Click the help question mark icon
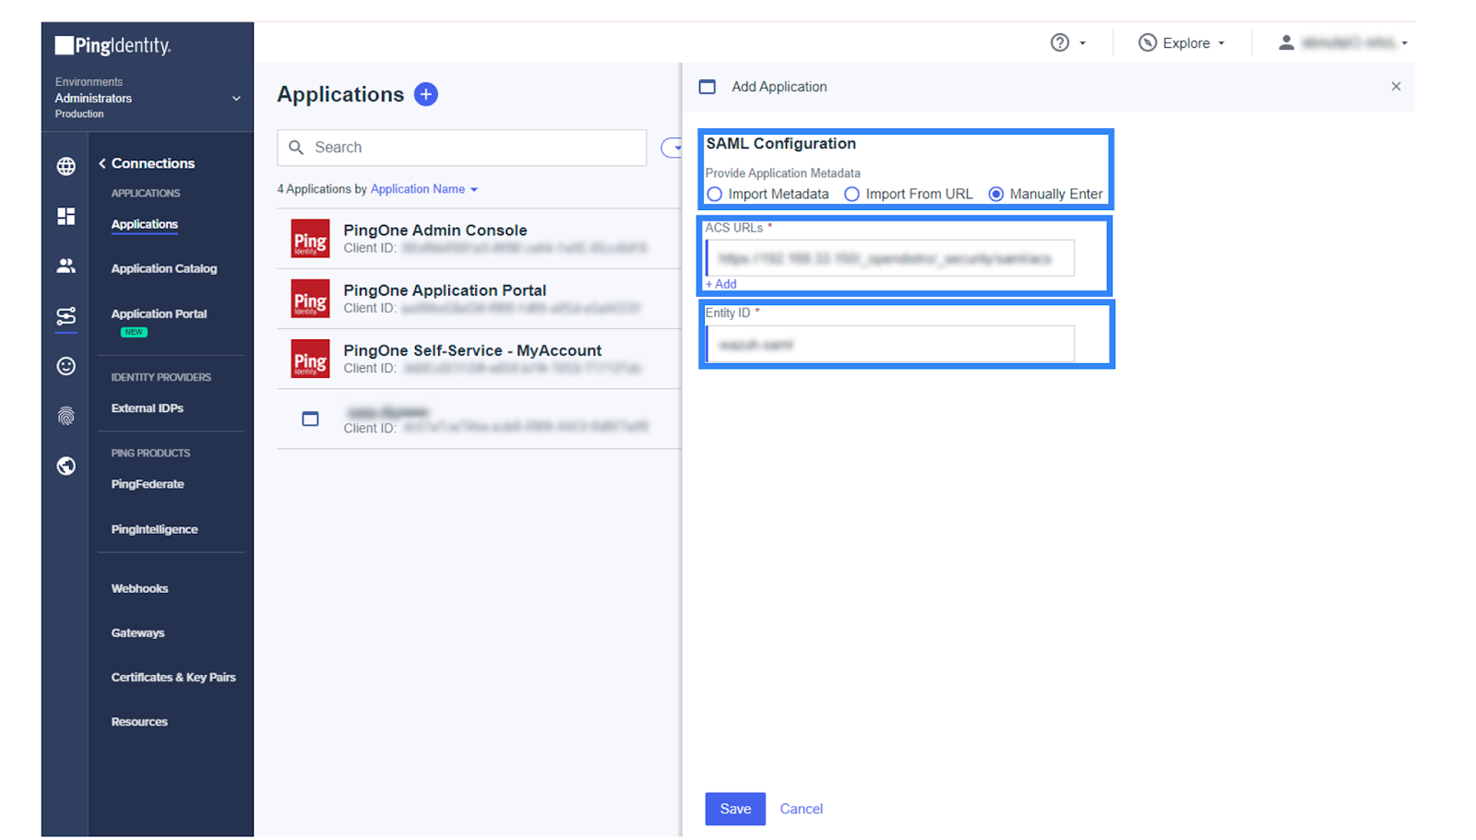Image resolution: width=1476 pixels, height=840 pixels. 1060,42
